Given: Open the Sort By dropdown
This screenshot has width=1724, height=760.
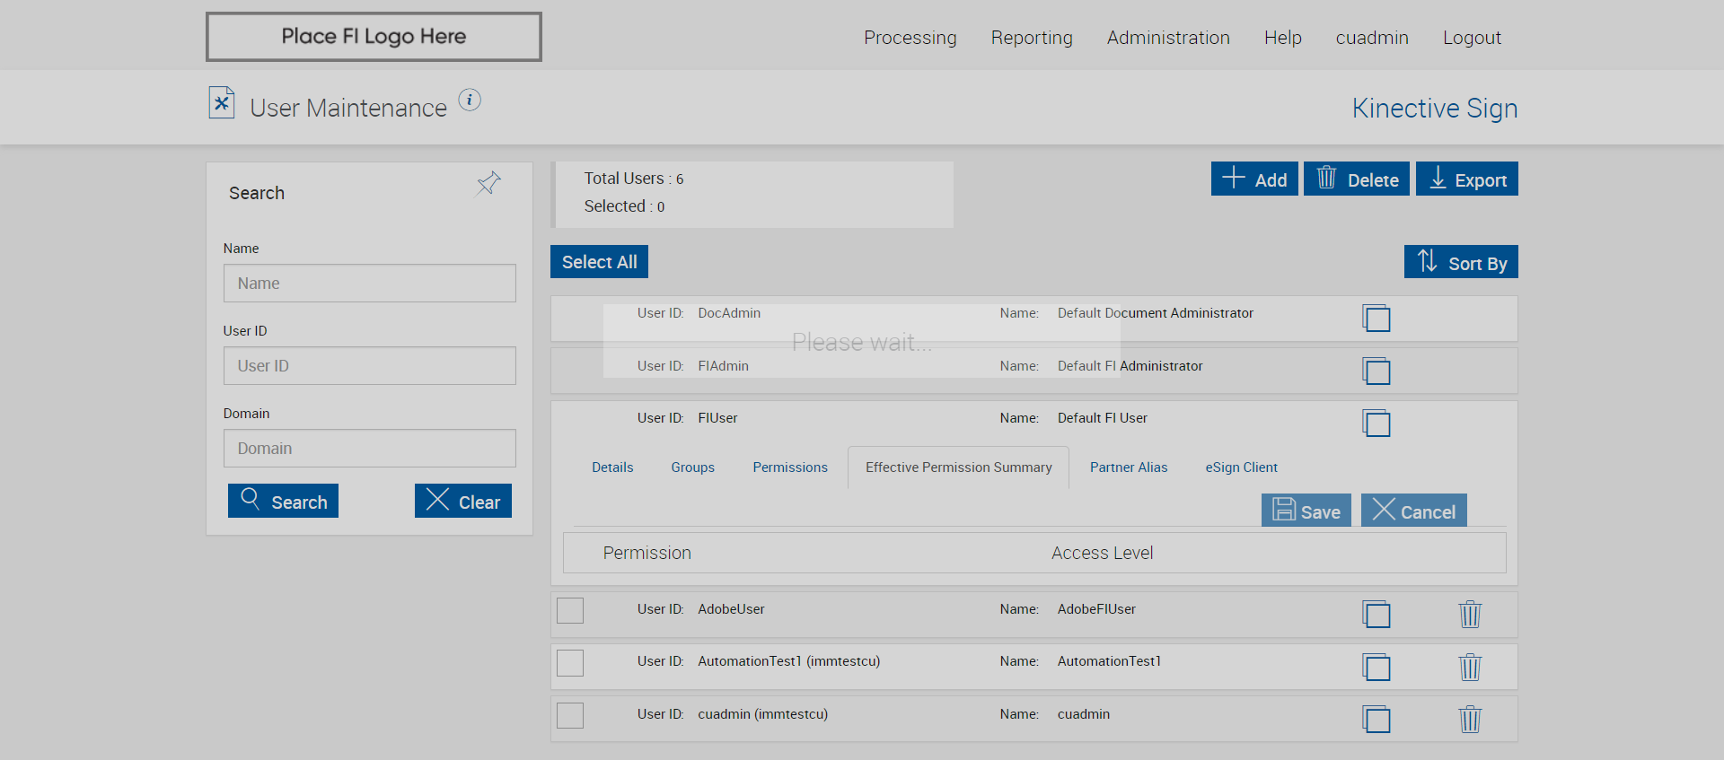Looking at the screenshot, I should (x=1460, y=262).
